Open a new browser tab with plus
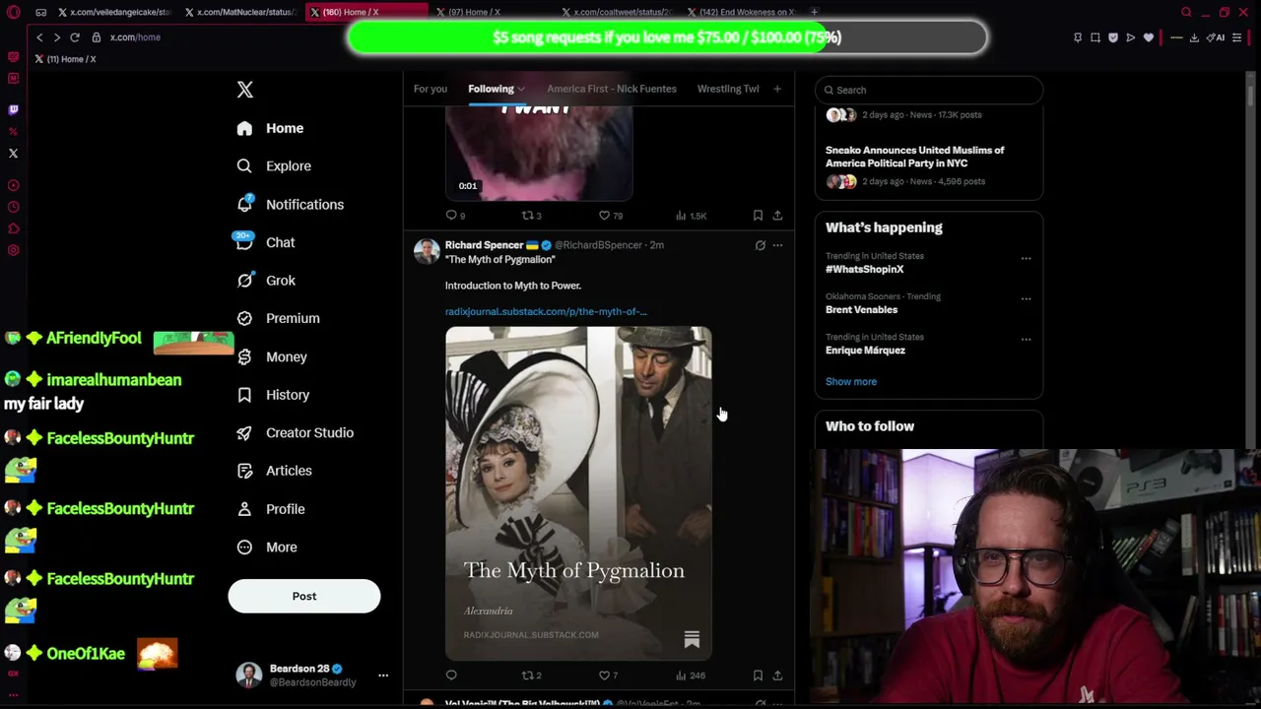 (x=814, y=12)
